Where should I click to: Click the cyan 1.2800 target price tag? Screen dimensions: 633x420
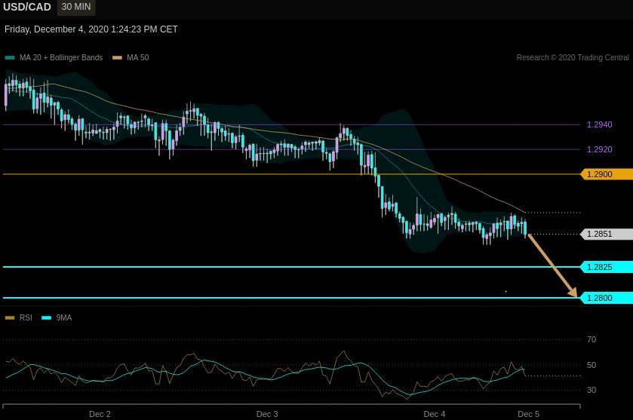(x=607, y=298)
